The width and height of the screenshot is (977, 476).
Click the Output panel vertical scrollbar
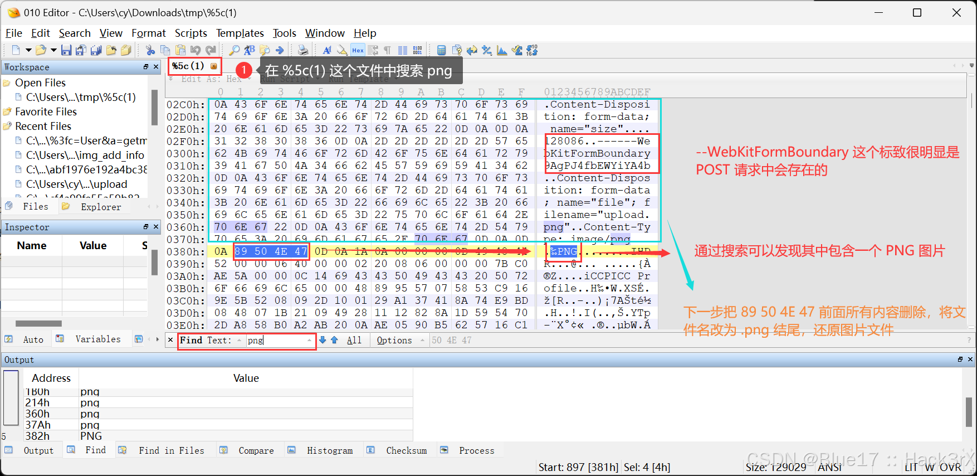coord(970,411)
